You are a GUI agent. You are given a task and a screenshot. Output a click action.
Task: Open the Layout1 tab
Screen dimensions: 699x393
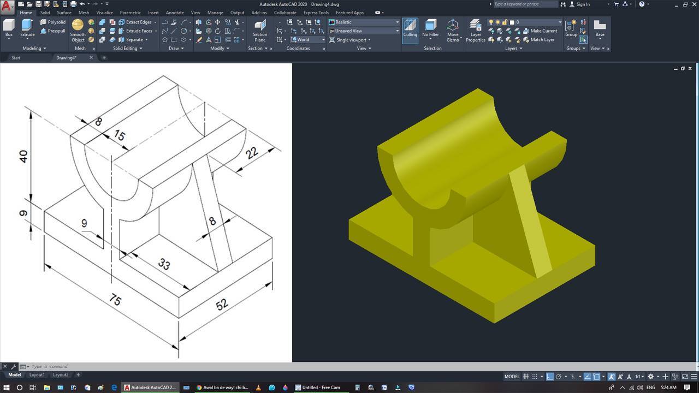tap(37, 375)
